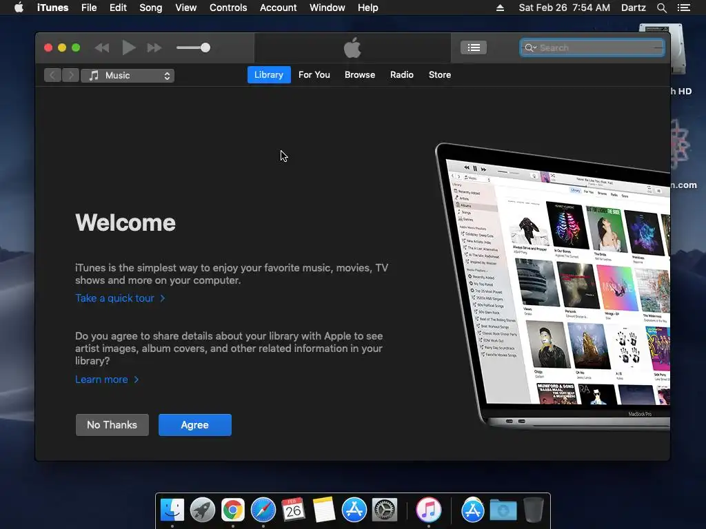The height and width of the screenshot is (529, 706).
Task: Go back with the left arrow button
Action: coord(52,75)
